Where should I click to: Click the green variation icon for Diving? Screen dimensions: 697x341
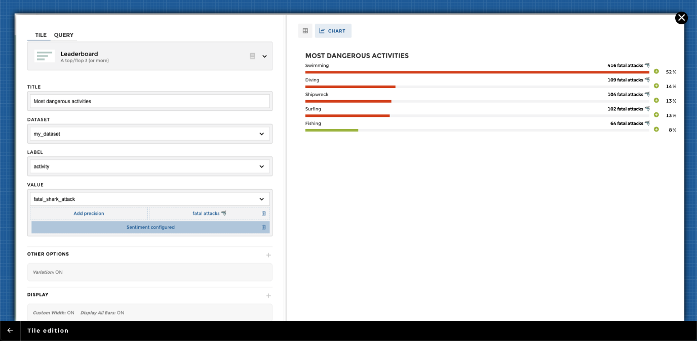point(656,86)
